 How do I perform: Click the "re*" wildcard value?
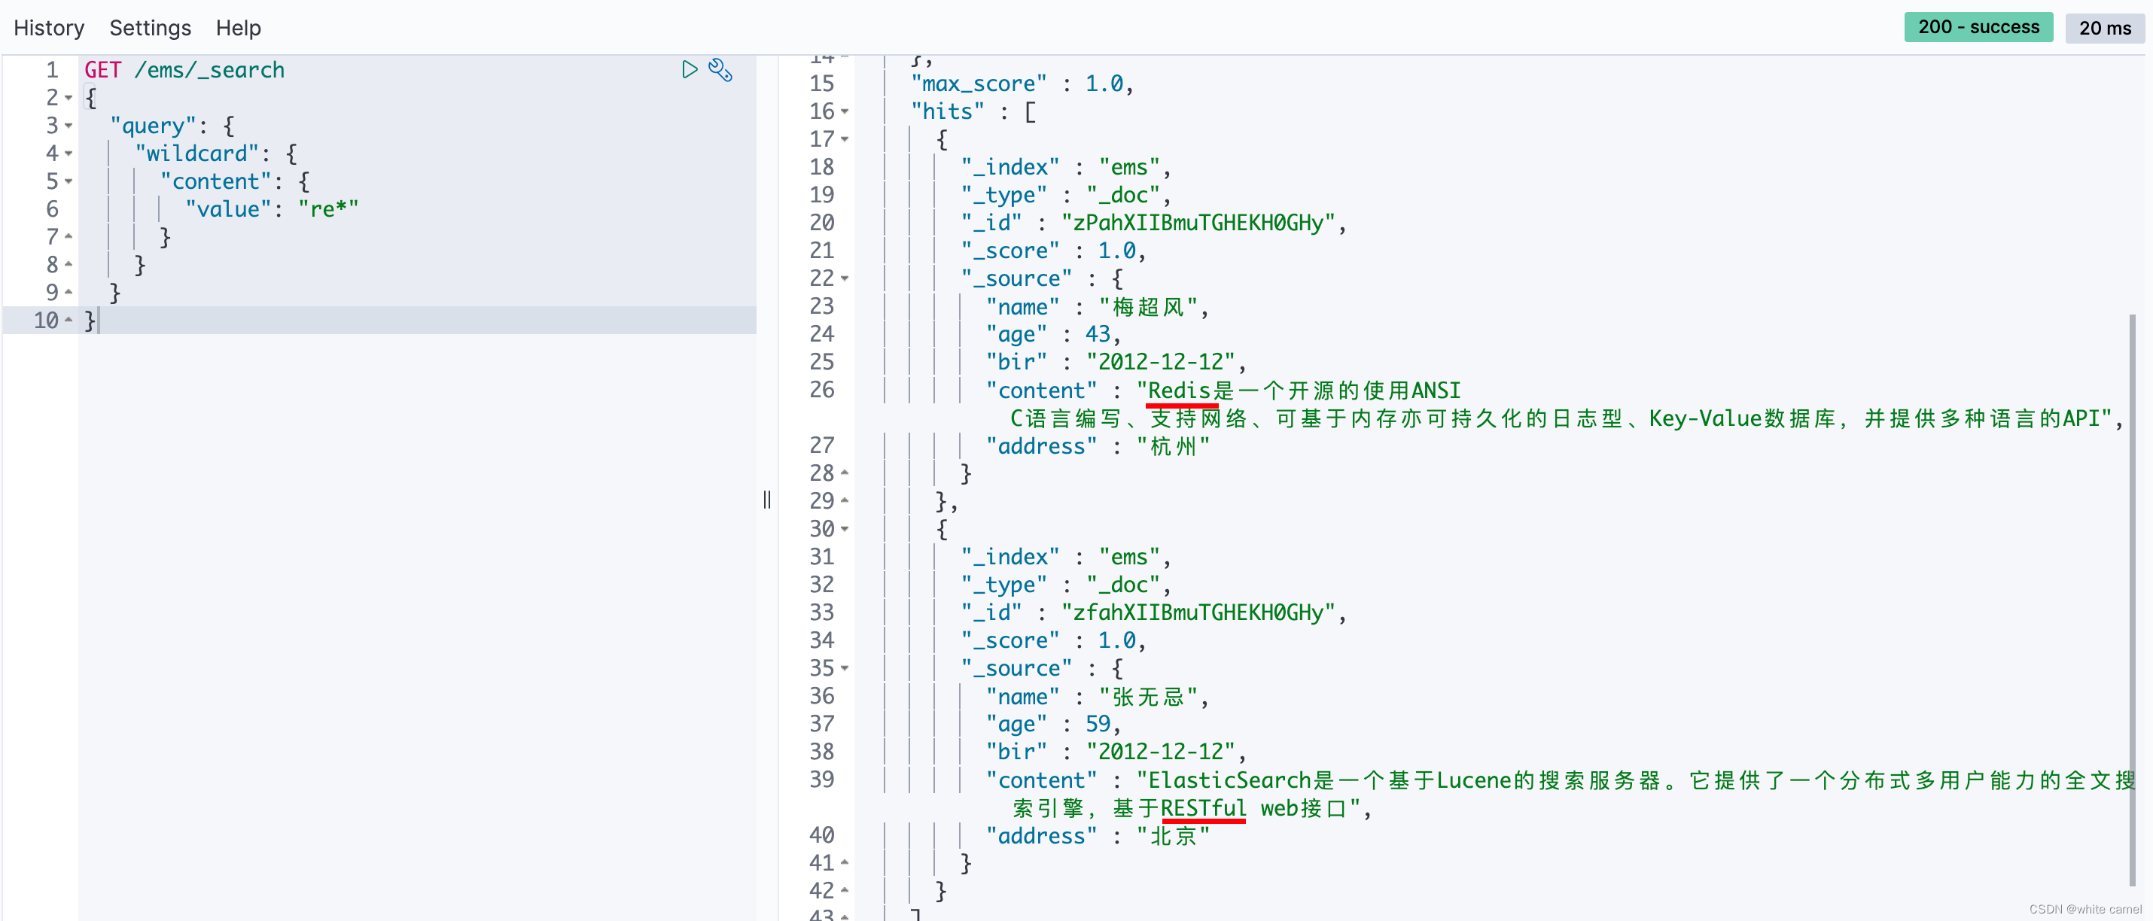[x=328, y=209]
